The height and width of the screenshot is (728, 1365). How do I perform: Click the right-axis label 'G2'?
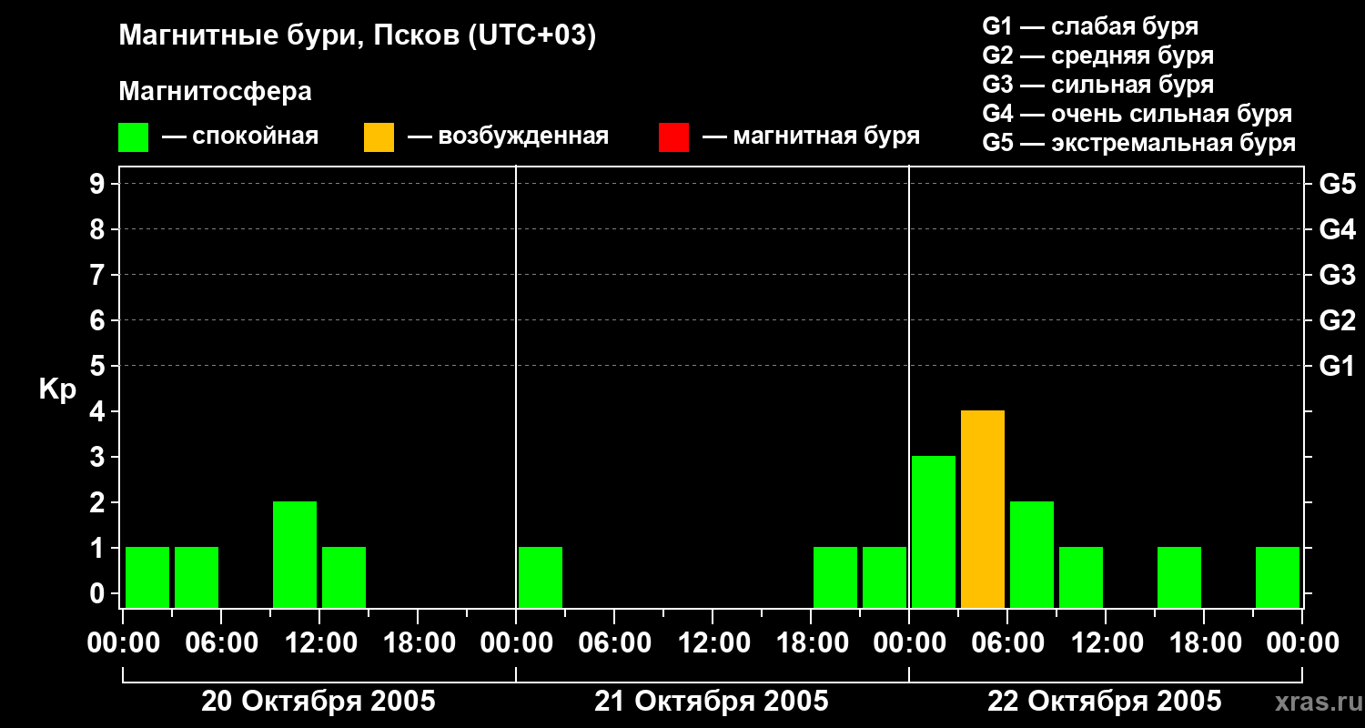coord(1337,320)
